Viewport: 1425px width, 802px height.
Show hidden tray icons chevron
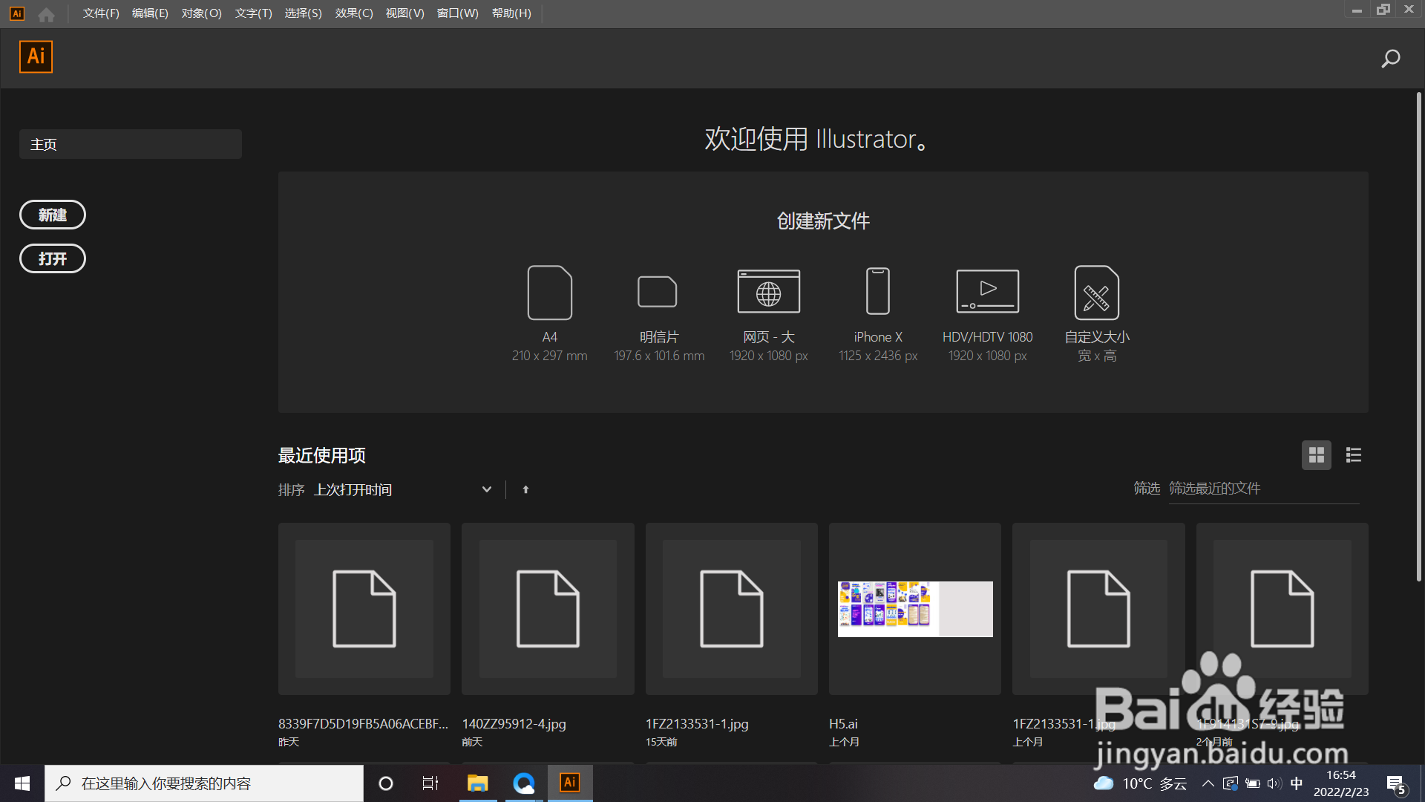[x=1208, y=783]
